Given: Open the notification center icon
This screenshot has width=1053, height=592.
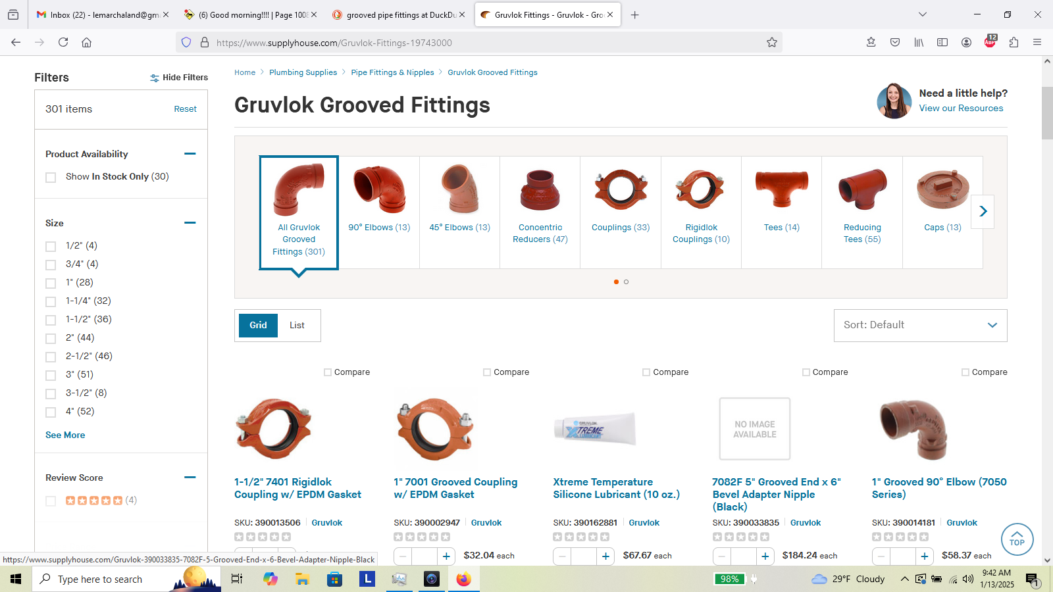Looking at the screenshot, I should click(1032, 580).
